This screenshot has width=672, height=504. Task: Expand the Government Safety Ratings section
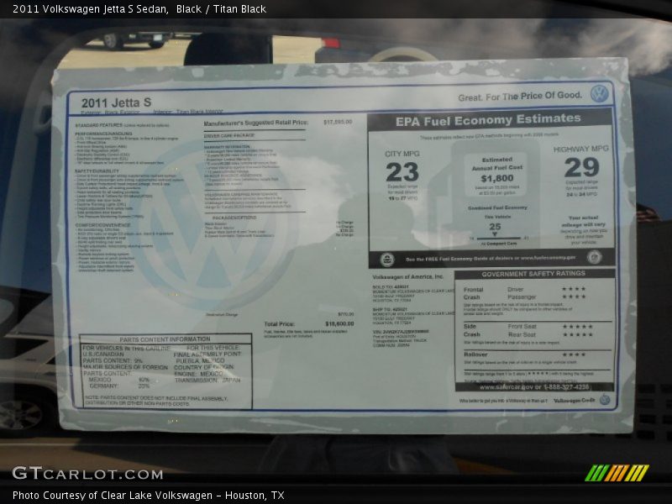pos(534,273)
